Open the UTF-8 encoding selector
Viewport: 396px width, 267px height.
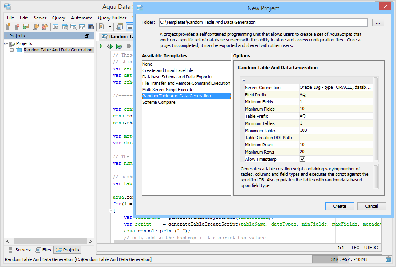[x=371, y=248]
